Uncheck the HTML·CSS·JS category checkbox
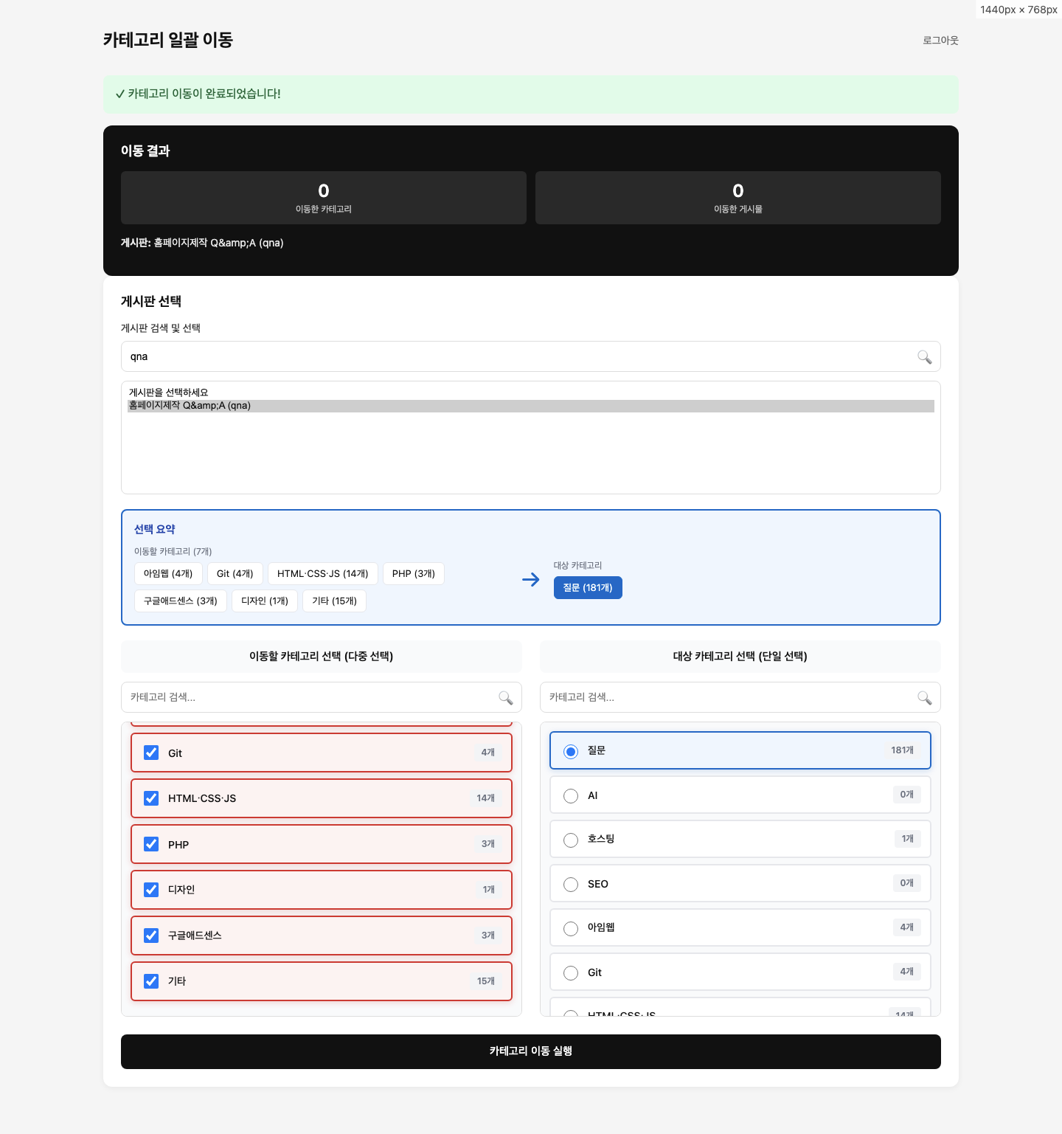The width and height of the screenshot is (1062, 1134). tap(151, 798)
